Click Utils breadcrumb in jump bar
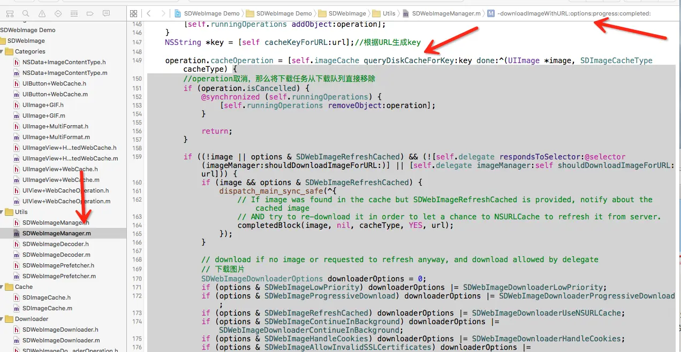This screenshot has height=352, width=681. pyautogui.click(x=384, y=13)
